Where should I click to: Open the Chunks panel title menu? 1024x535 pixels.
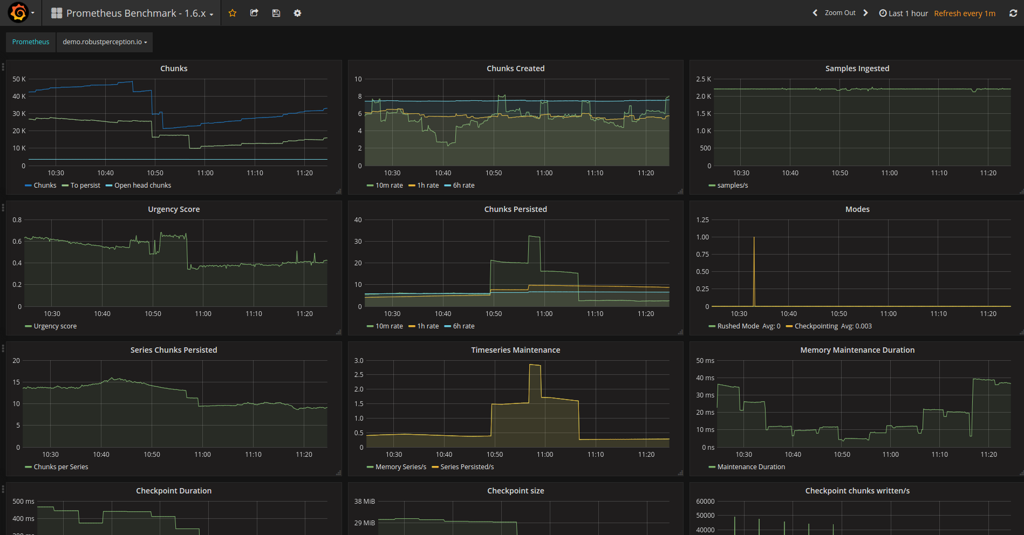pos(174,68)
